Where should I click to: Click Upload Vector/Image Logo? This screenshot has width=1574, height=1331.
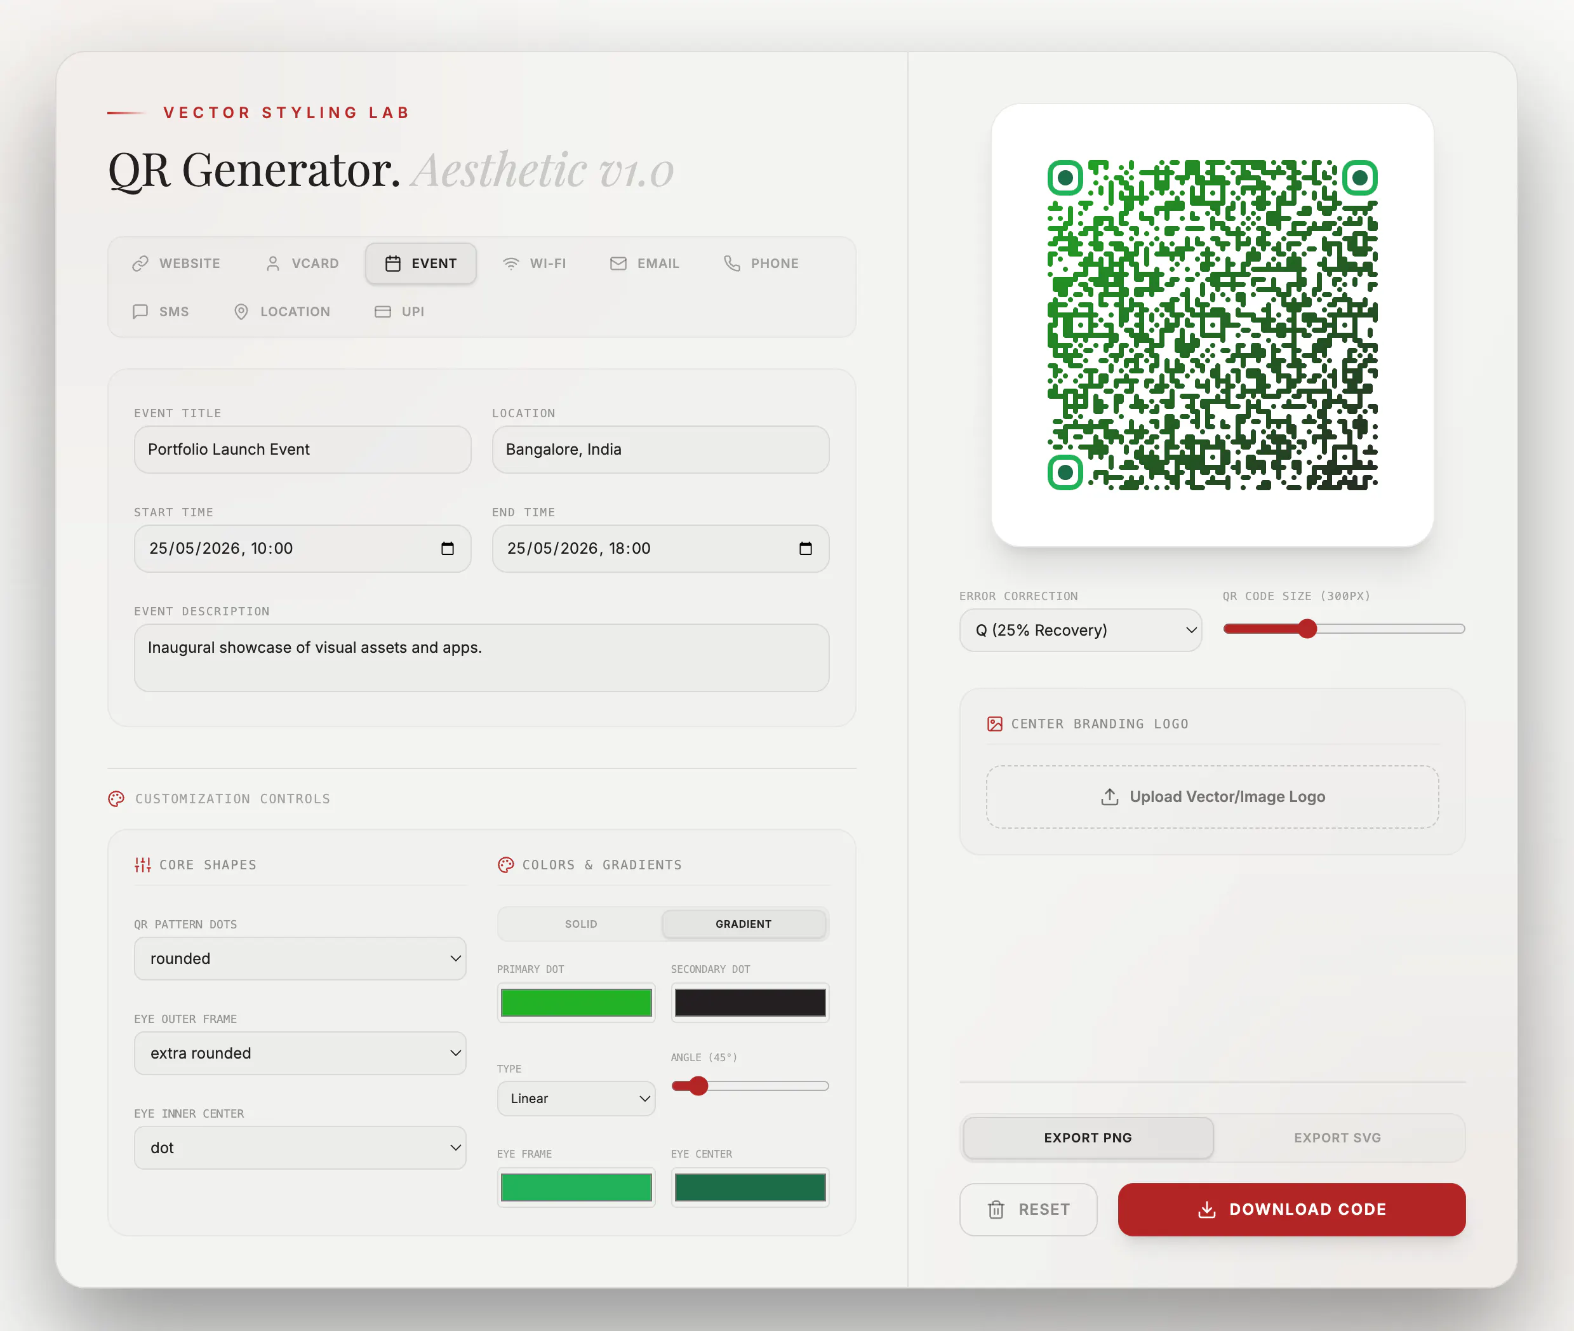tap(1212, 797)
